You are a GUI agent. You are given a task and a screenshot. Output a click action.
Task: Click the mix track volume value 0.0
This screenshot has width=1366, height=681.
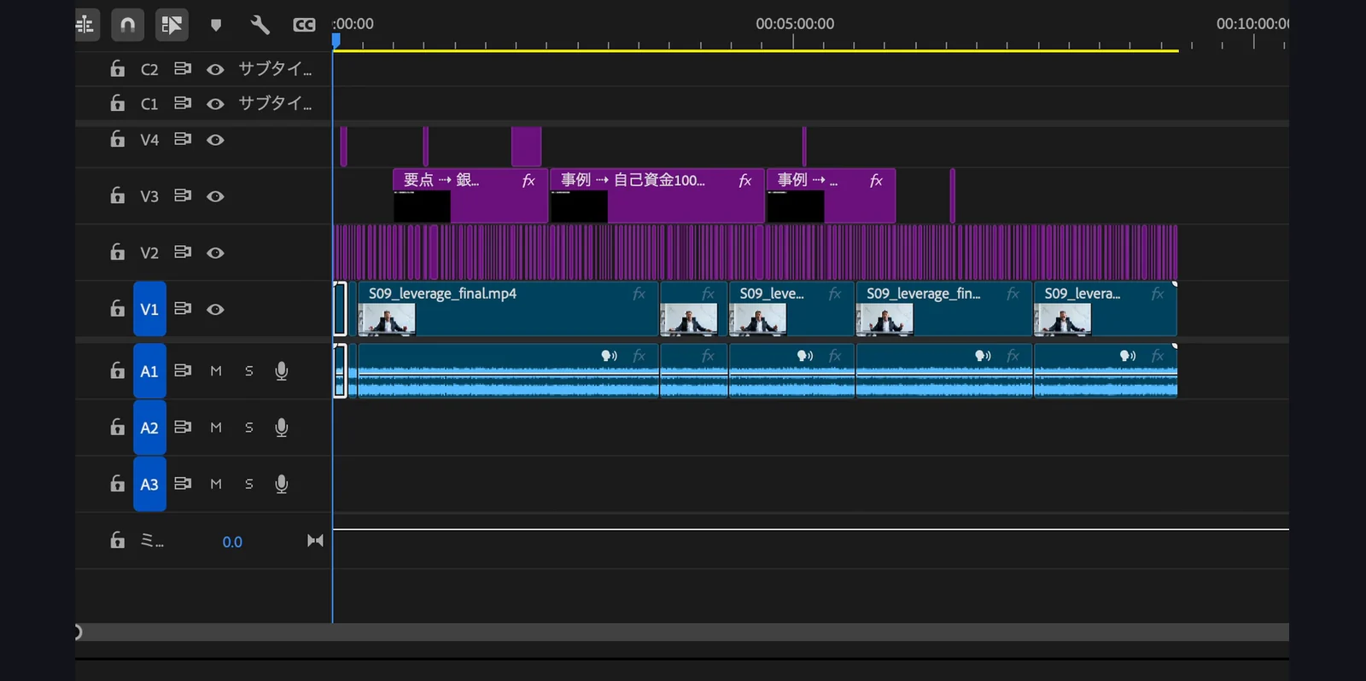(232, 542)
